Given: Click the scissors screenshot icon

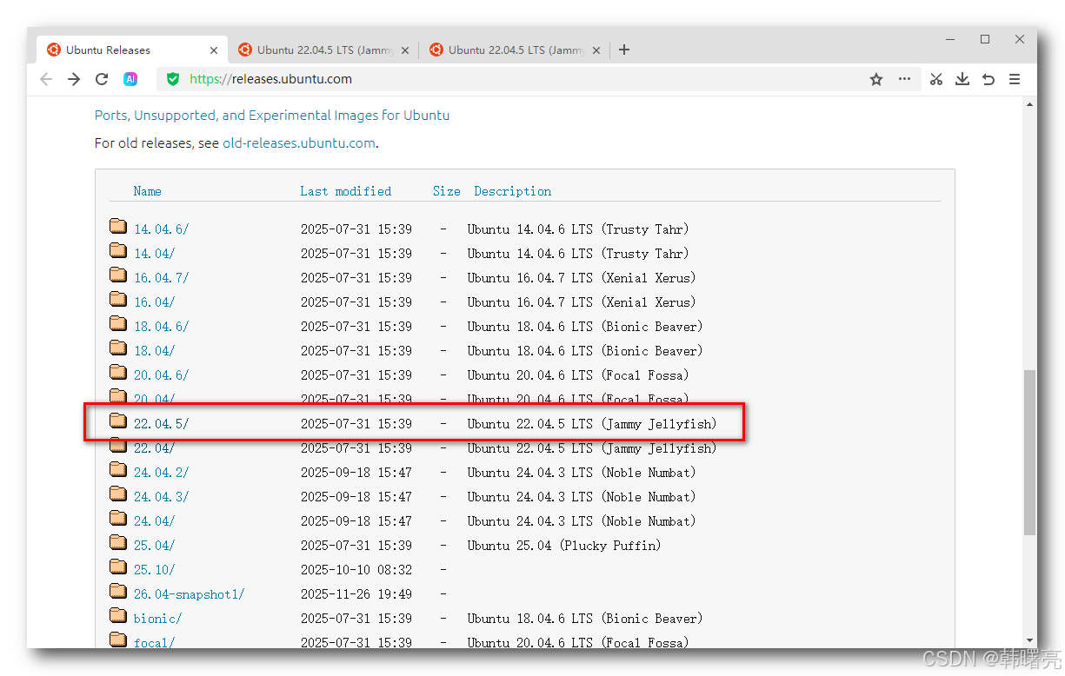Looking at the screenshot, I should (936, 79).
